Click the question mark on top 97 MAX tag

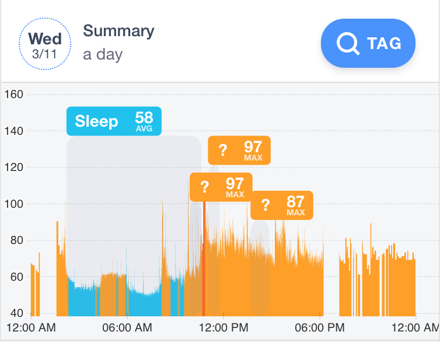(x=222, y=150)
